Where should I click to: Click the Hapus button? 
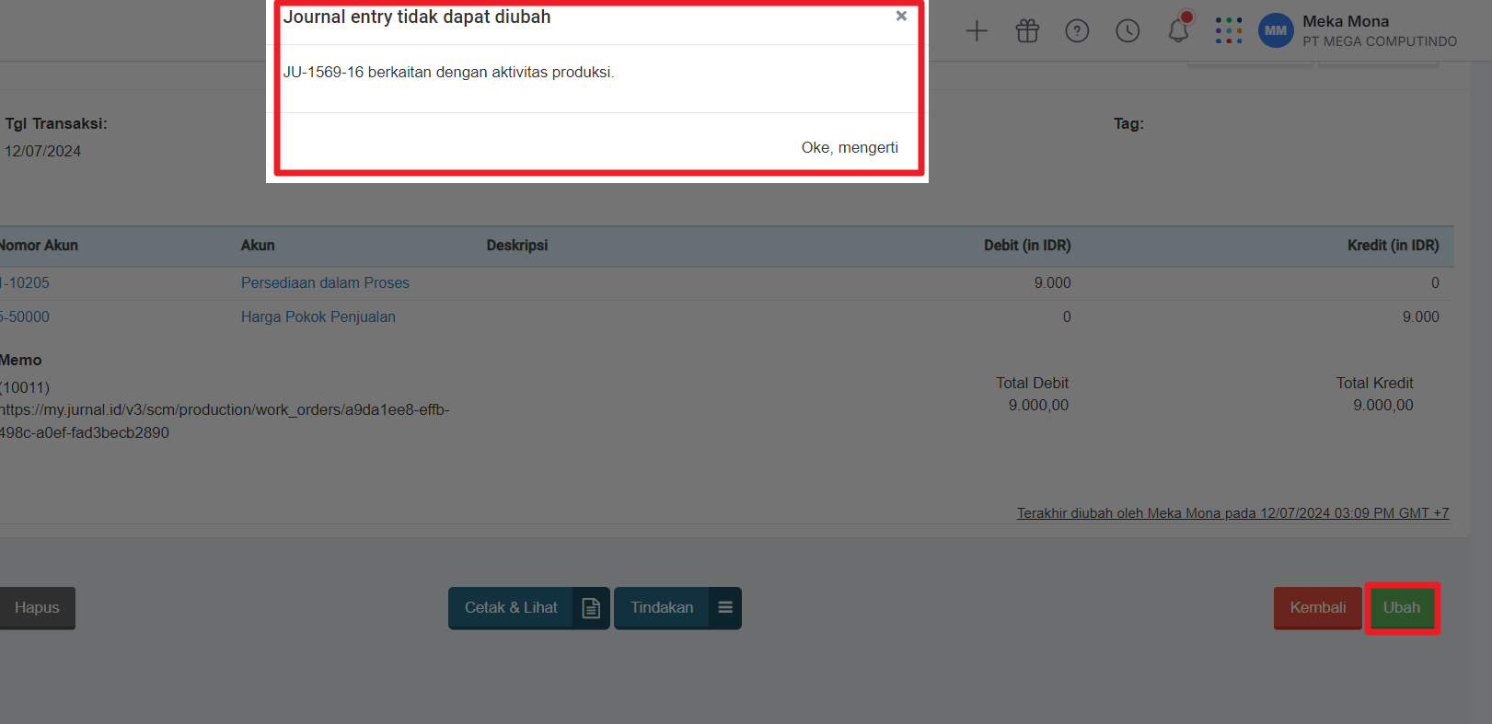click(37, 608)
